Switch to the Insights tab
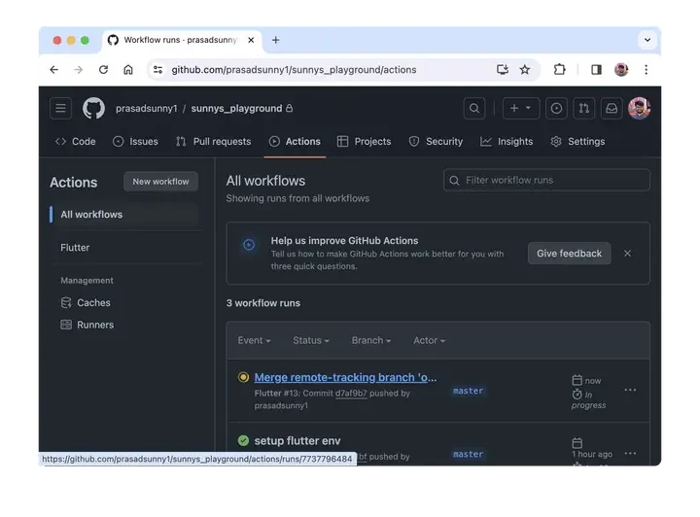 click(x=507, y=142)
